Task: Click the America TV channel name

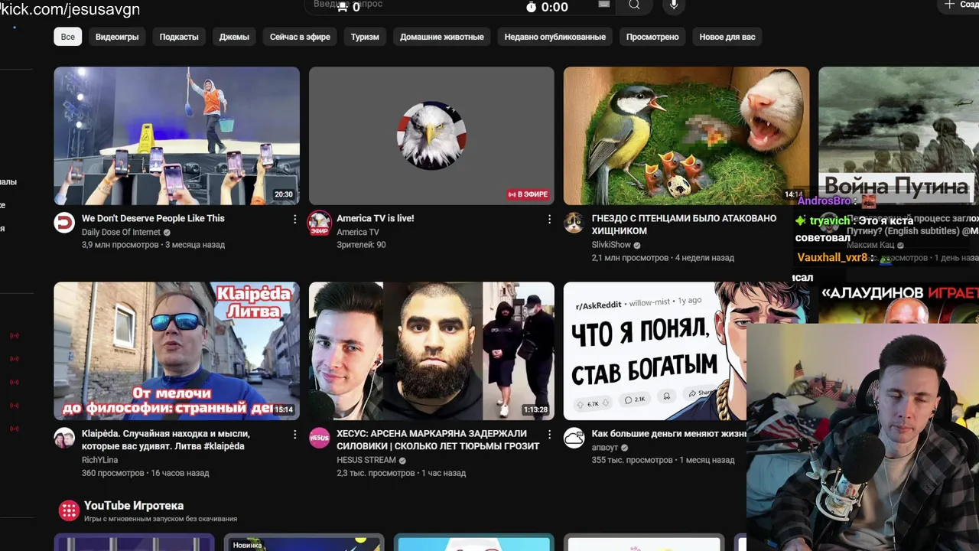Action: coord(357,233)
